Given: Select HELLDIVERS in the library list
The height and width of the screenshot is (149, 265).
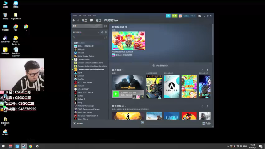Looking at the screenshot, I should pyautogui.click(x=83, y=89).
